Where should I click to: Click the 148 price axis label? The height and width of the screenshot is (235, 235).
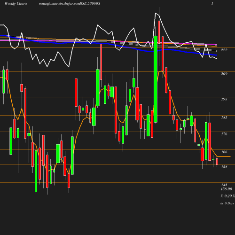tap(224, 185)
